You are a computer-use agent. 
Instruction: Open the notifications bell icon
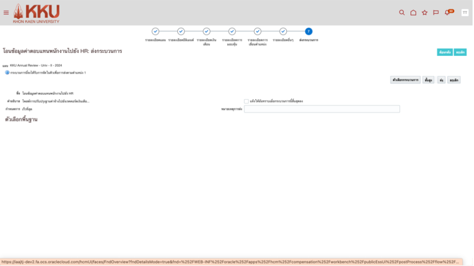coord(447,13)
